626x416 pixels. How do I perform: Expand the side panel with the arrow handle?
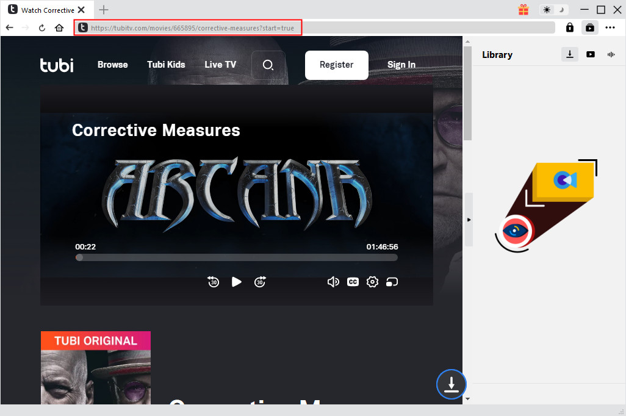coord(469,220)
